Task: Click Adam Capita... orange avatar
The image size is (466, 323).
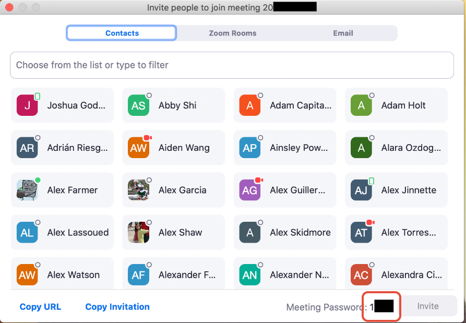Action: [x=250, y=105]
